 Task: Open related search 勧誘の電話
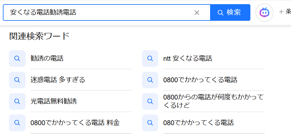click(47, 59)
